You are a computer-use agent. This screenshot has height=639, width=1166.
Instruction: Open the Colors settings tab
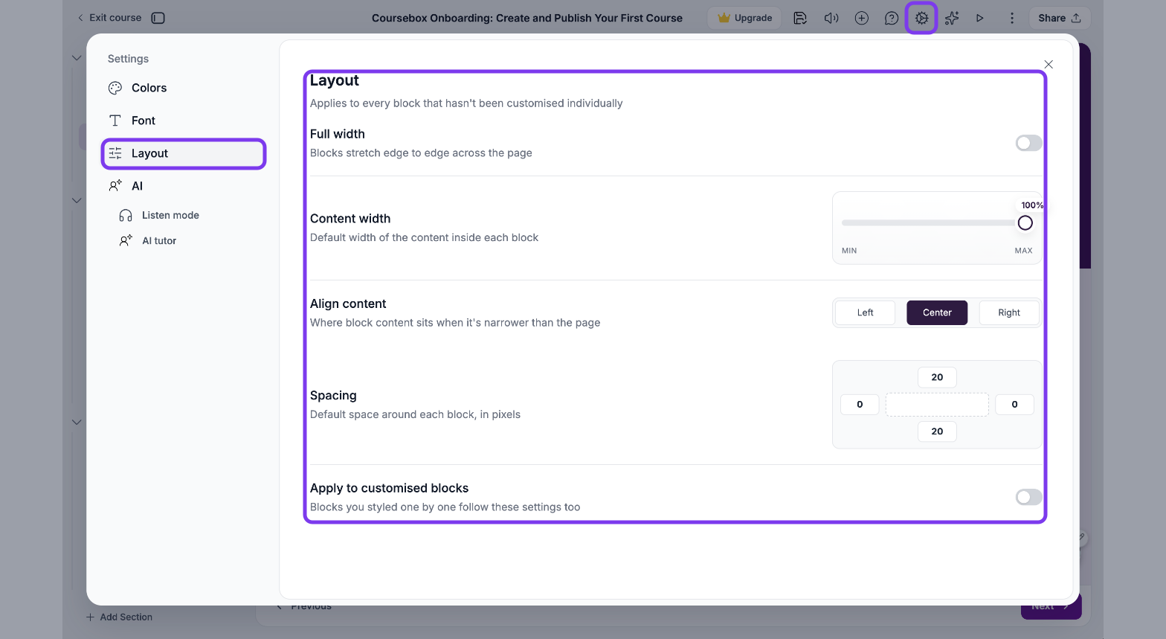[x=183, y=88]
